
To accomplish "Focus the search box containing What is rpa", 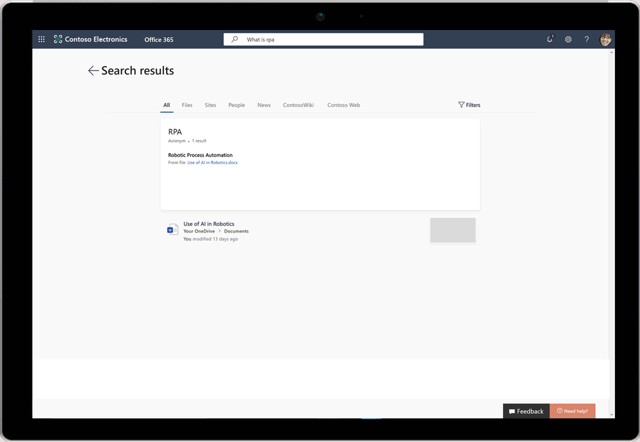I will point(324,39).
